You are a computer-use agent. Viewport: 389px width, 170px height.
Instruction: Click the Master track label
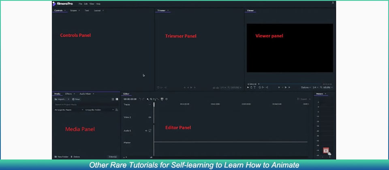[127, 142]
